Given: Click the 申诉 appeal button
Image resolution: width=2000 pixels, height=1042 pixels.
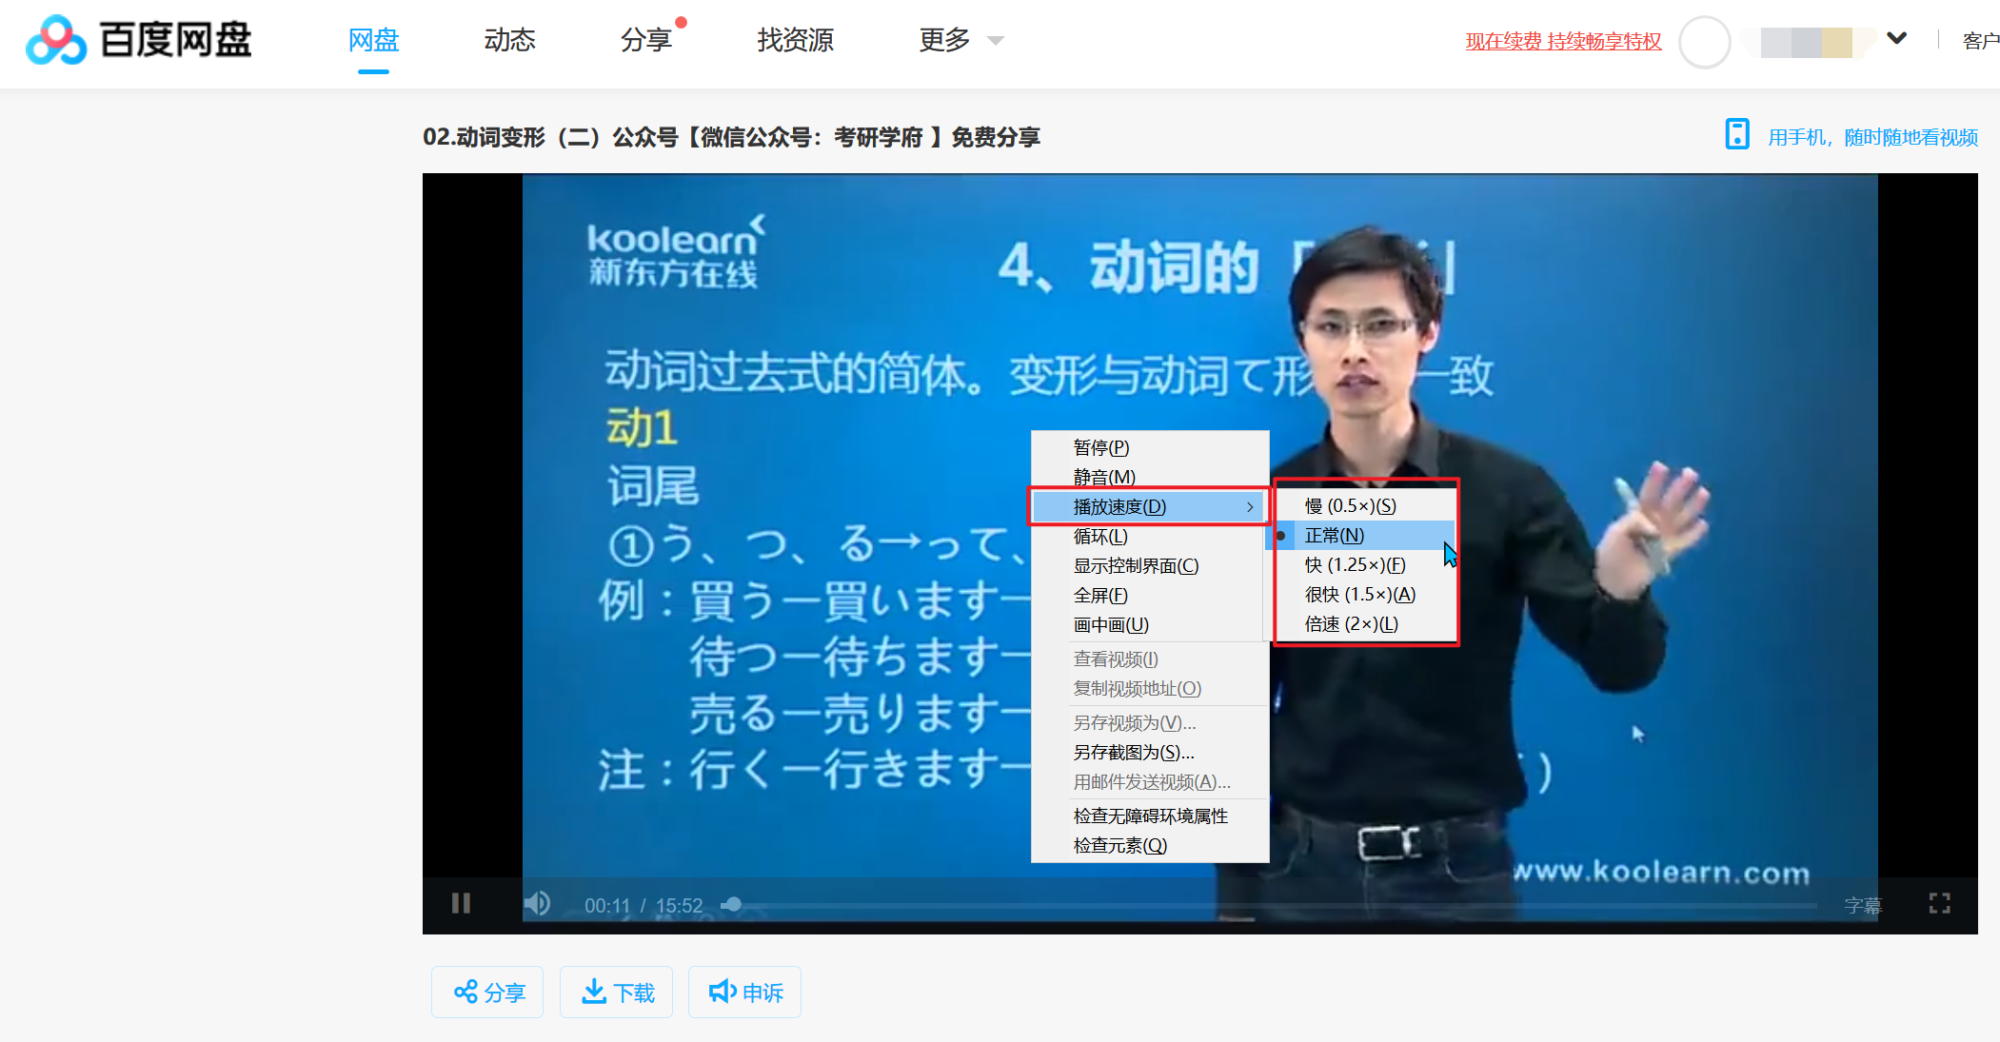Looking at the screenshot, I should click(743, 992).
